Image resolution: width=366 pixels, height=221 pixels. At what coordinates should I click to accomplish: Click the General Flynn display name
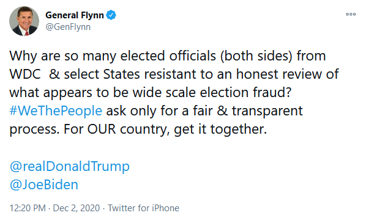point(75,15)
